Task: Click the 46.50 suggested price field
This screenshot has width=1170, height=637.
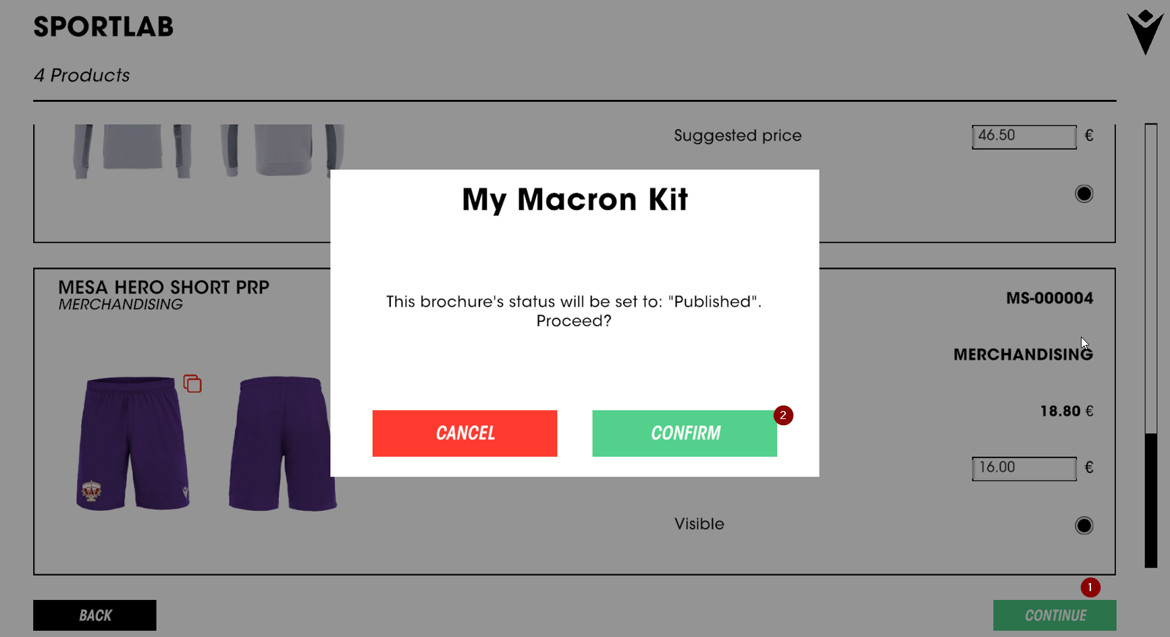Action: point(1023,136)
